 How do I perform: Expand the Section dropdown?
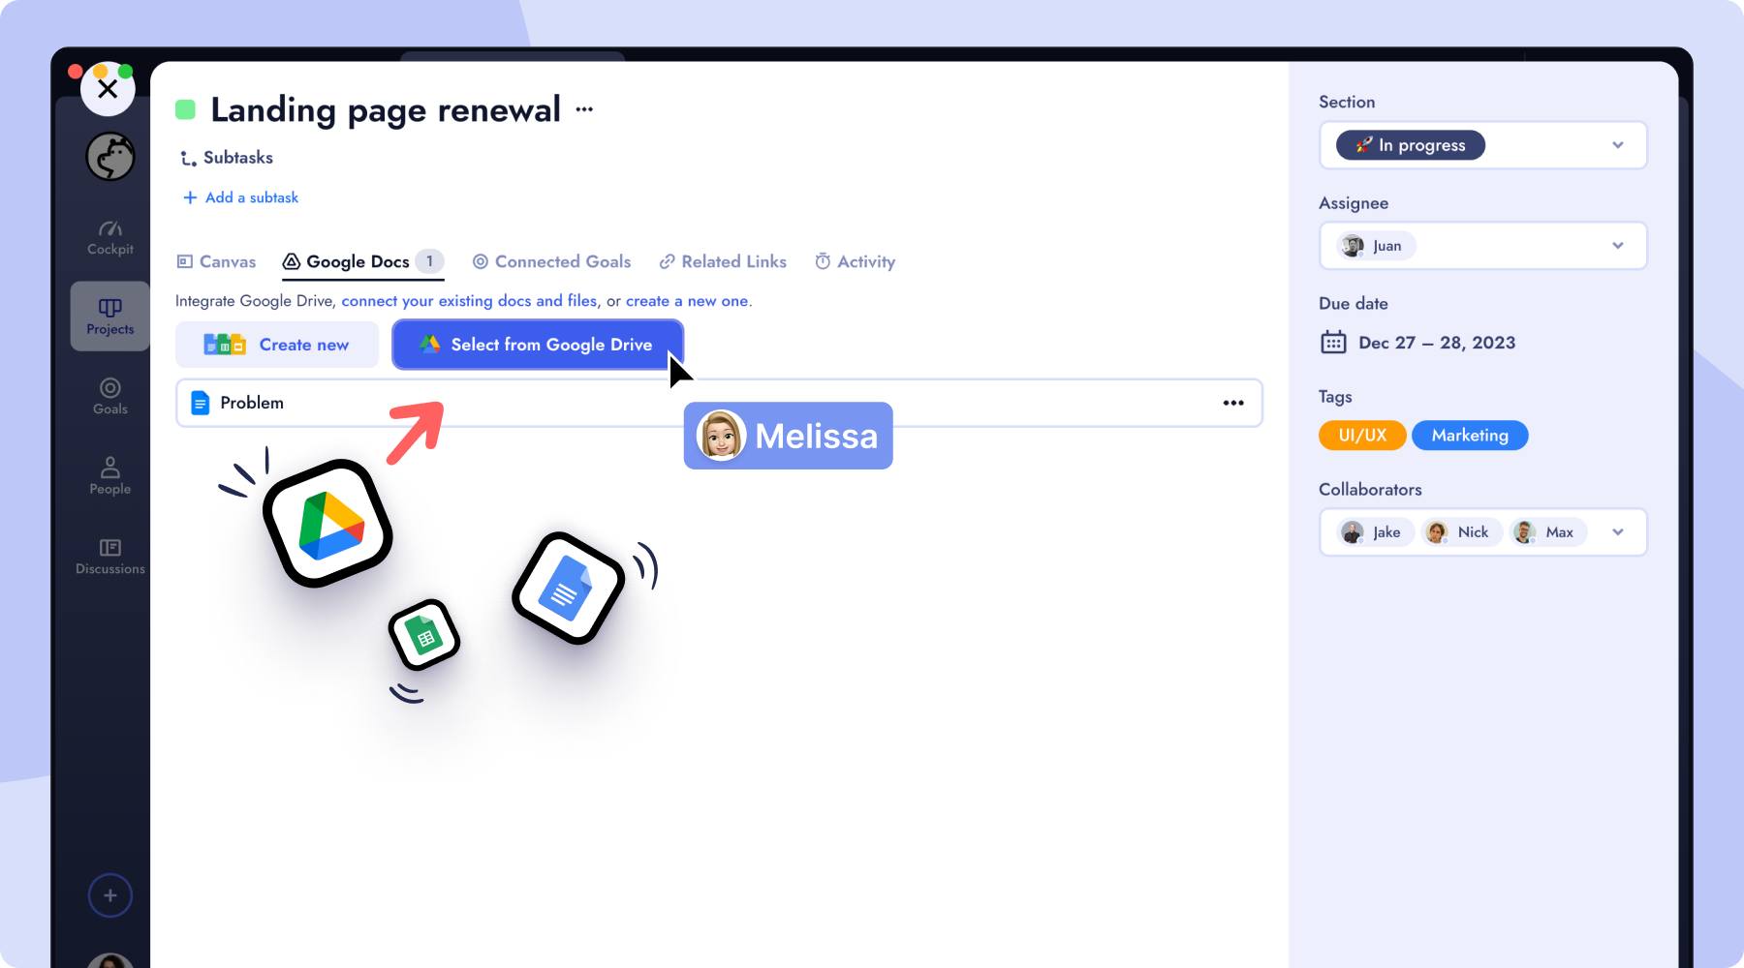(1617, 145)
